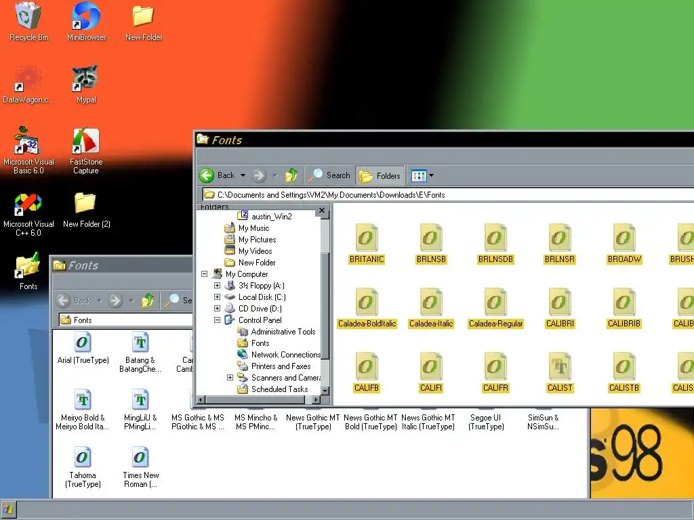Click the folder tree vertical scrollbar
This screenshot has width=694, height=520.
pyautogui.click(x=325, y=305)
